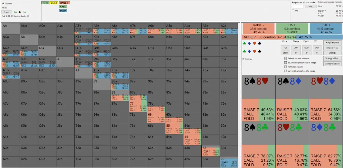This screenshot has height=168, width=343.
Task: Enable the Frequencies VS one combo On checkbox
Action: pos(293,11)
